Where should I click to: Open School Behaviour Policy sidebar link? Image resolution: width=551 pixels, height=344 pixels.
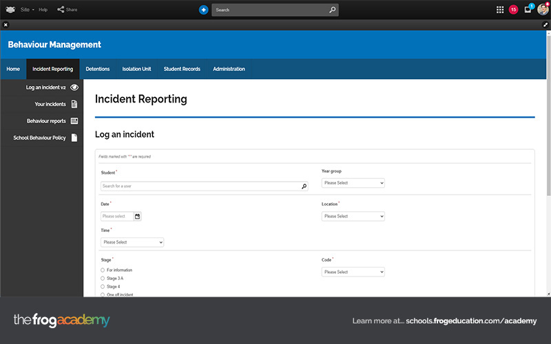[39, 138]
